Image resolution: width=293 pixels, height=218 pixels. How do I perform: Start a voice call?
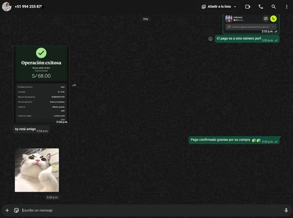click(x=261, y=7)
